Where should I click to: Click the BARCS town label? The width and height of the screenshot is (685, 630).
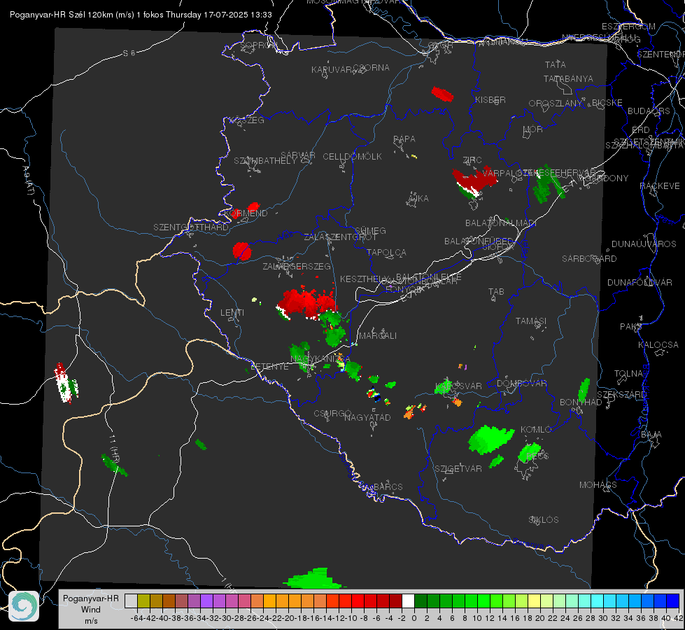[388, 486]
